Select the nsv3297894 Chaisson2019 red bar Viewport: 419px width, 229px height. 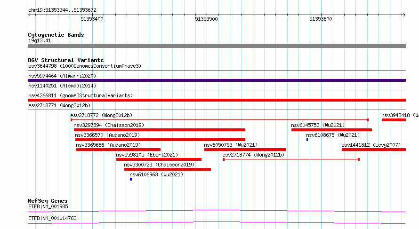coord(160,130)
